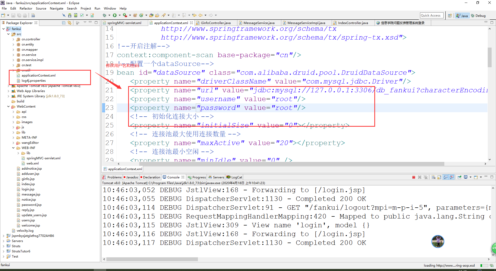This screenshot has height=271, width=496.
Task: Toggle Link with Editor in Package Explorer
Action: pyautogui.click(x=69, y=23)
